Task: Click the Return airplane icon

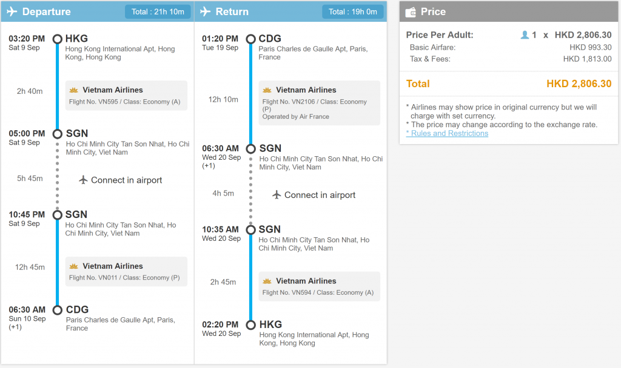Action: coord(205,11)
